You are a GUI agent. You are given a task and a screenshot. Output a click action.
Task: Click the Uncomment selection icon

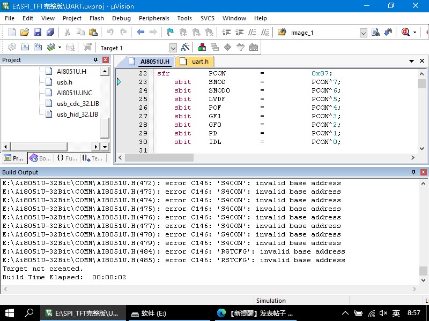point(265,32)
